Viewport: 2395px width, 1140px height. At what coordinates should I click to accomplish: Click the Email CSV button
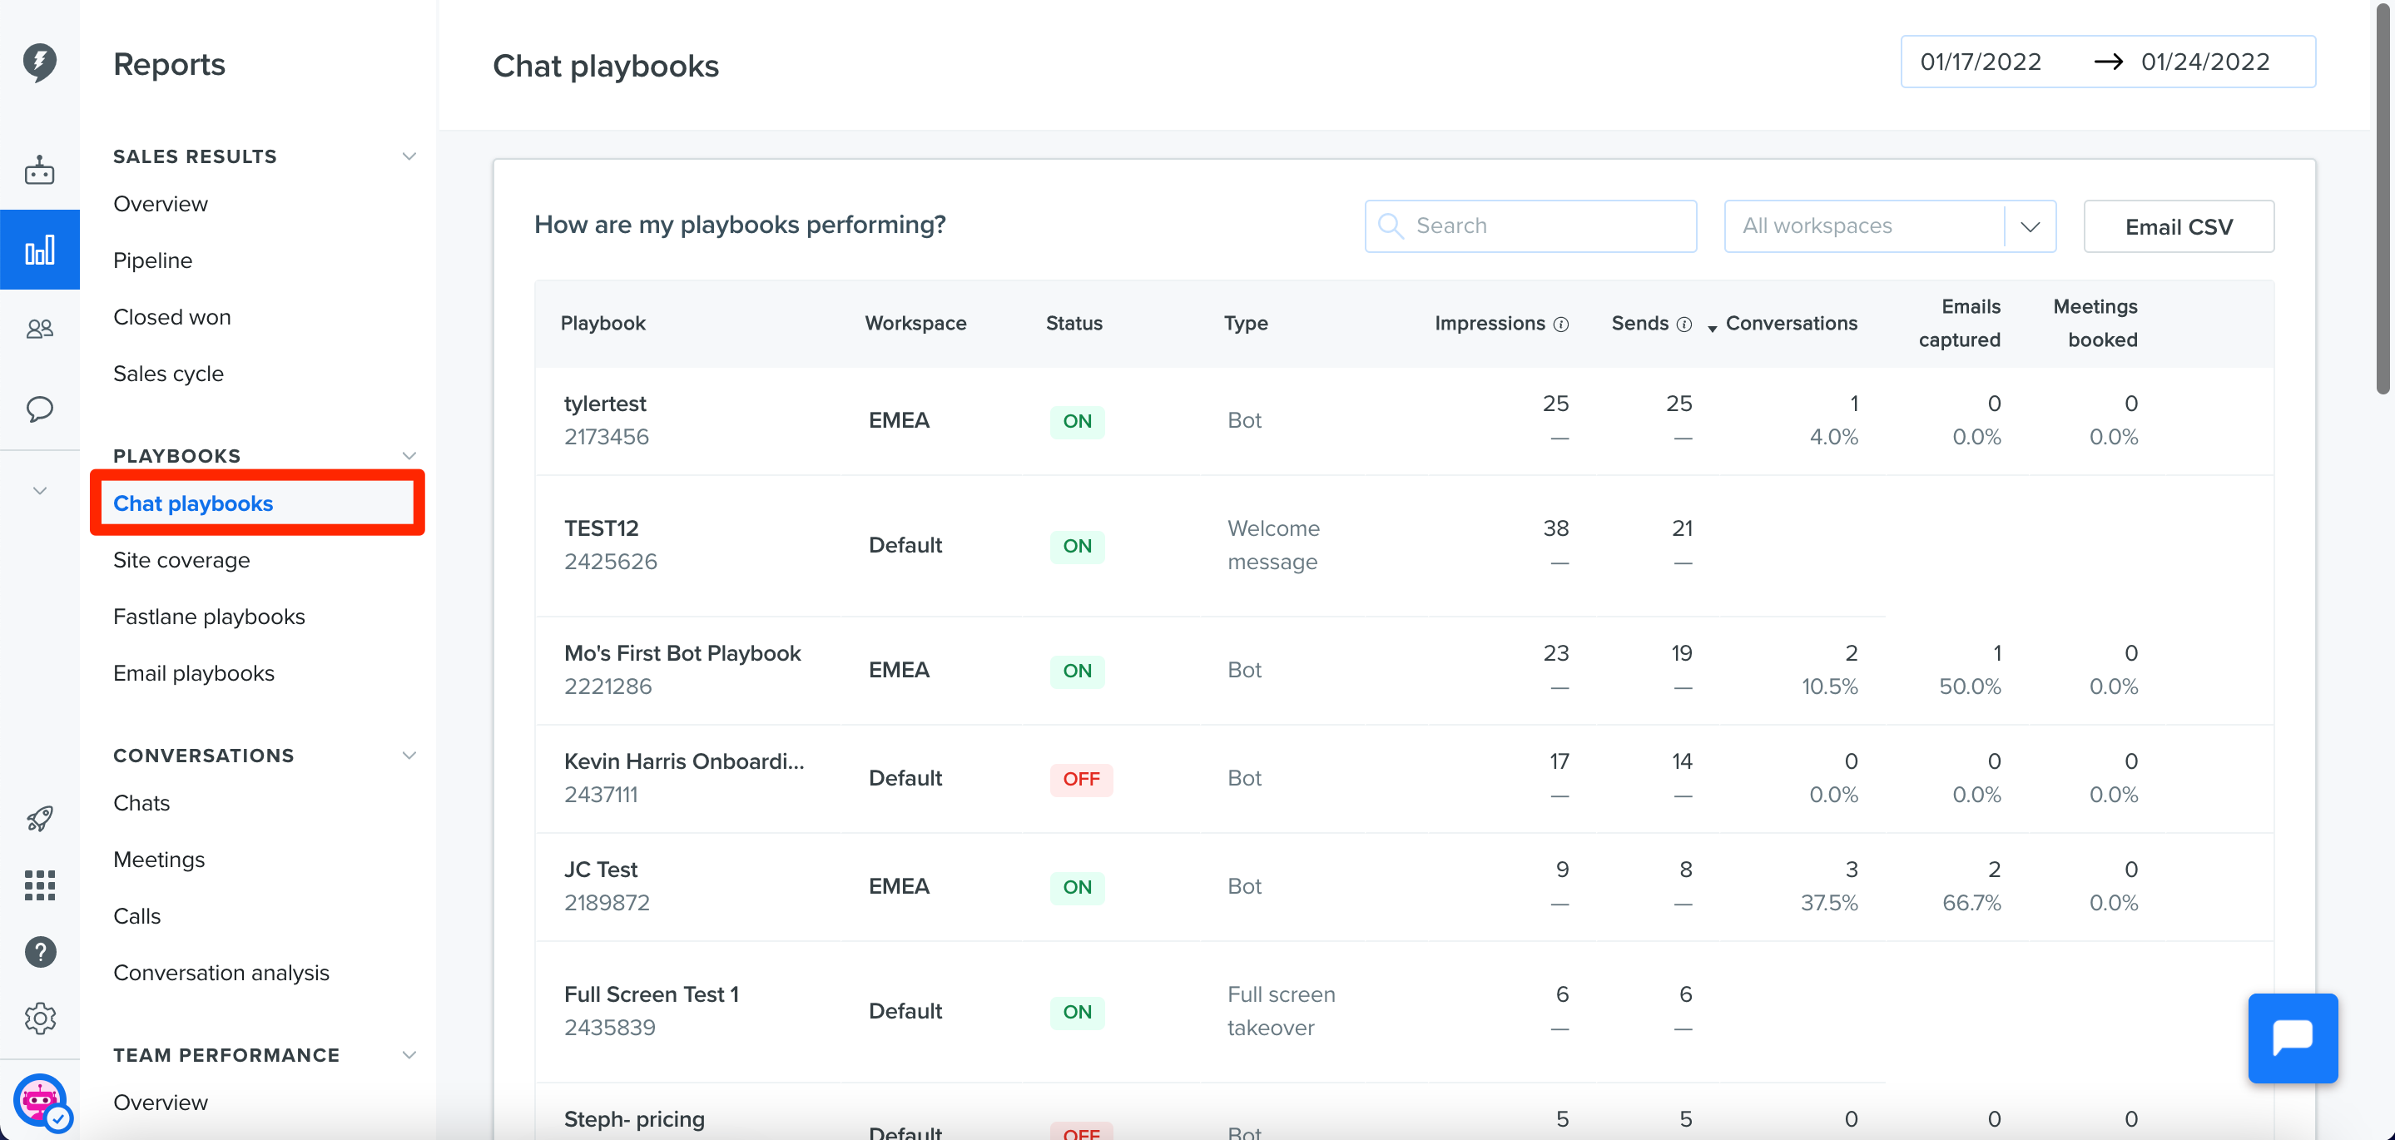pyautogui.click(x=2179, y=226)
